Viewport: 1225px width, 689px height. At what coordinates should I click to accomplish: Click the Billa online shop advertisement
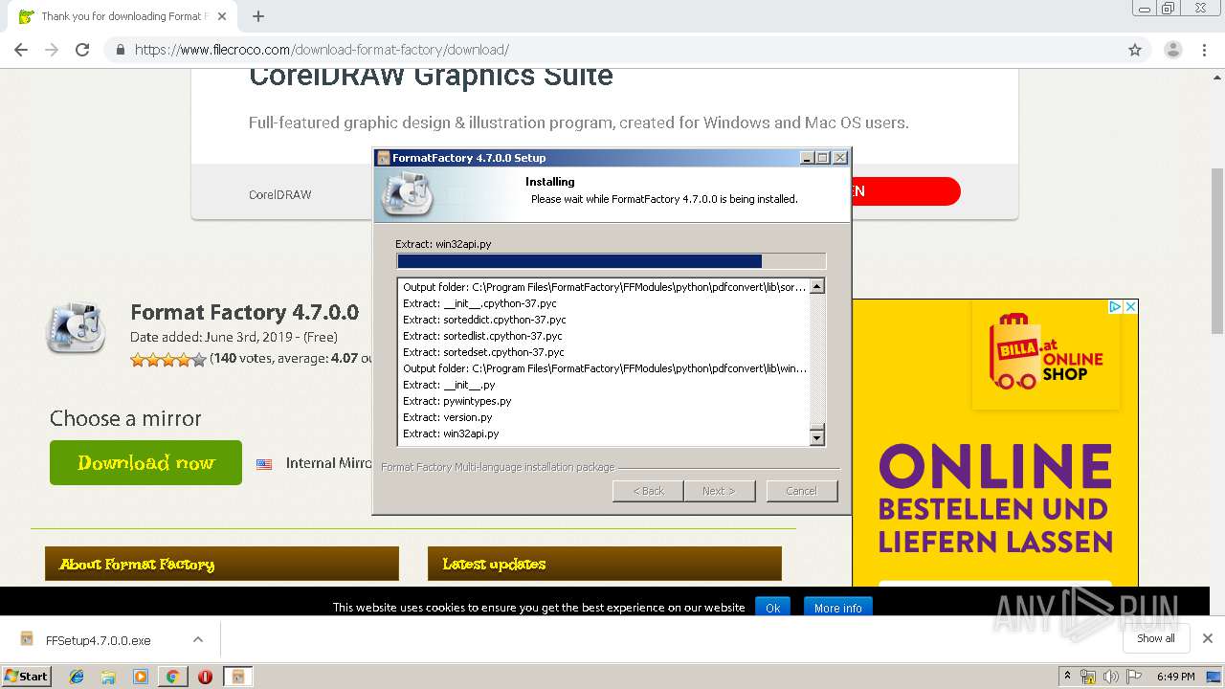click(x=995, y=442)
